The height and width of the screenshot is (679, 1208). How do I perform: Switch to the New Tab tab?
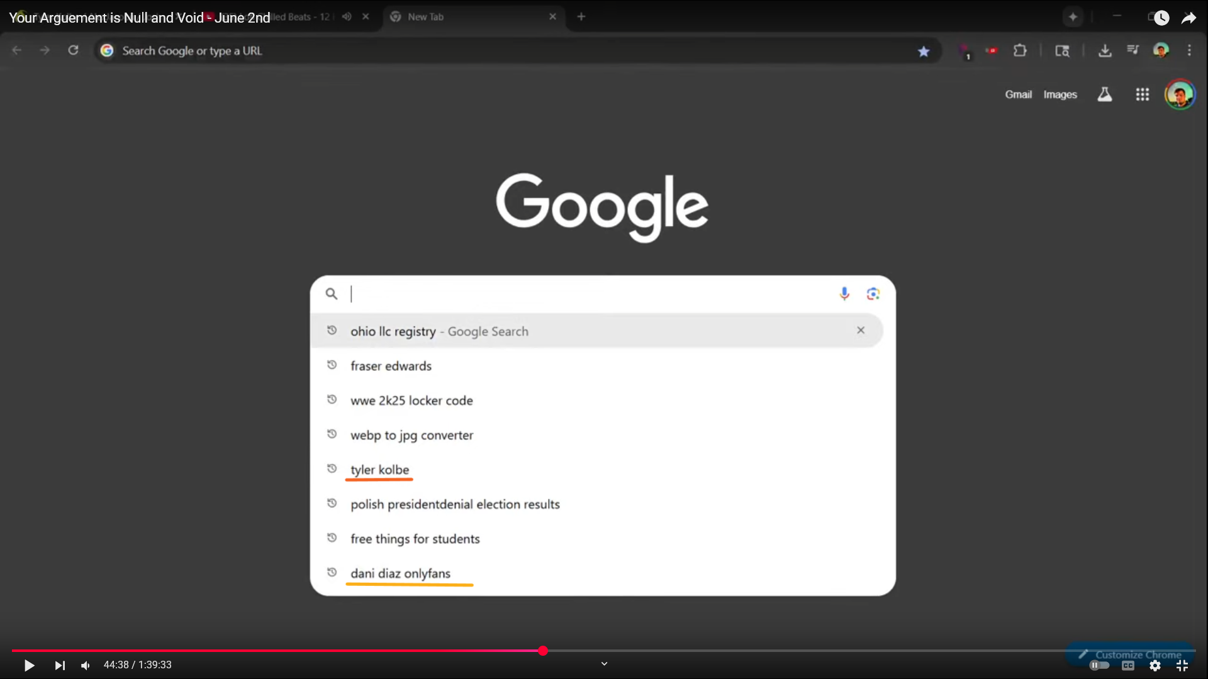(x=474, y=17)
